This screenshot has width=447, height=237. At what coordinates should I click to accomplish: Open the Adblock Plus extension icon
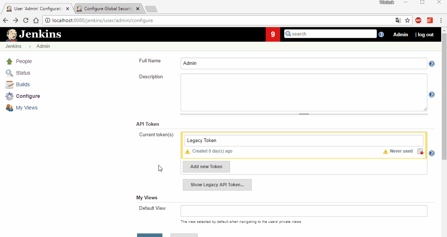pos(418,20)
